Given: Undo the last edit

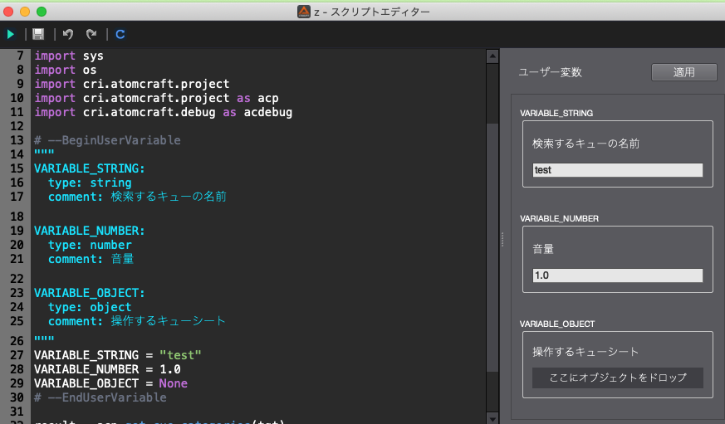Looking at the screenshot, I should [68, 34].
